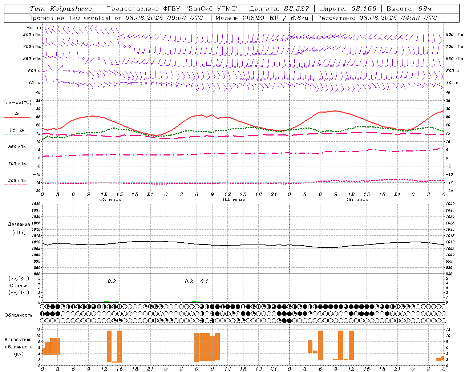Click the '0.1' precipitation value
465x372 pixels.
204,281
